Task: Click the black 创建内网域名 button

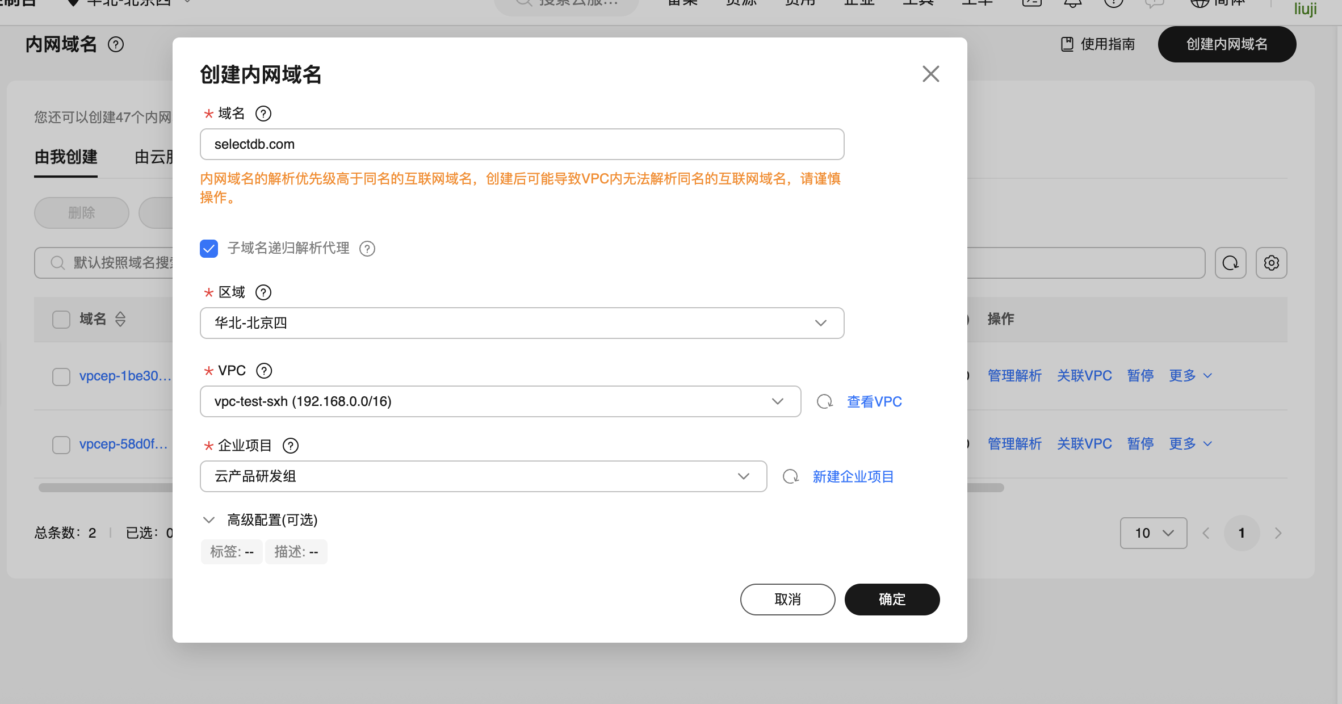Action: click(x=1227, y=44)
